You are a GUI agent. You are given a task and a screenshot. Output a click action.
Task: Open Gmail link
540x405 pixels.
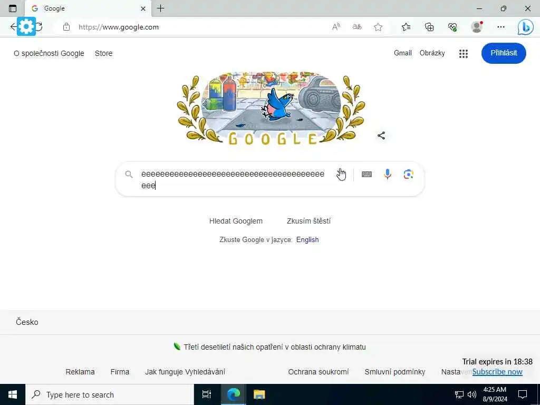403,53
